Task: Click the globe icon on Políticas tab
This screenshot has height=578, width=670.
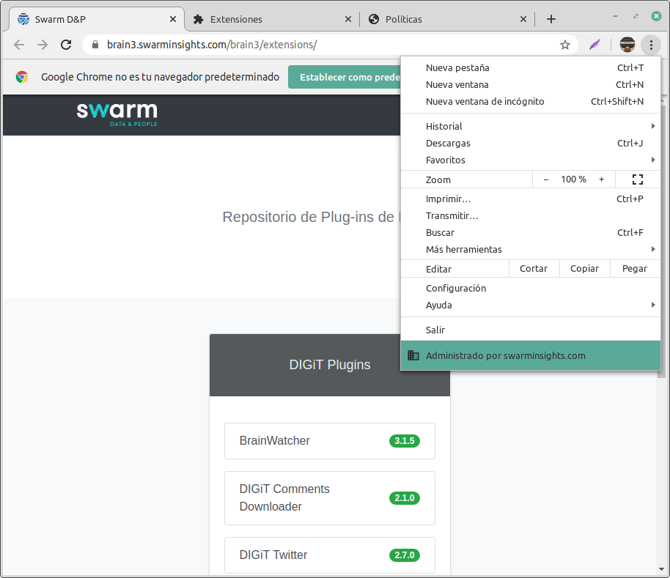Action: click(x=373, y=19)
